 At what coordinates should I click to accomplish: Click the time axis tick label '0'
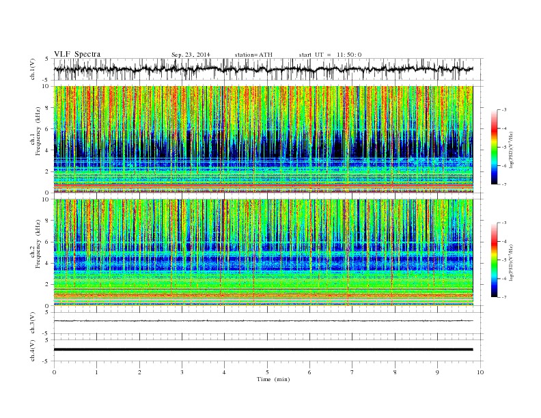(54, 372)
